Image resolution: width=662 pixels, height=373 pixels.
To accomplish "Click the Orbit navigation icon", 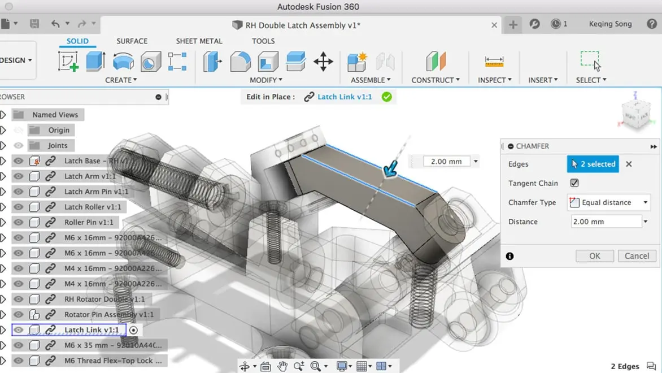I will click(x=245, y=366).
